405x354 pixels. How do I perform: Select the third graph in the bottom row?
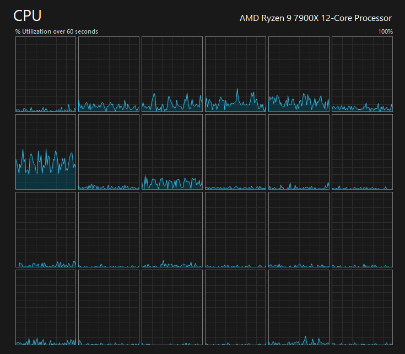172,308
